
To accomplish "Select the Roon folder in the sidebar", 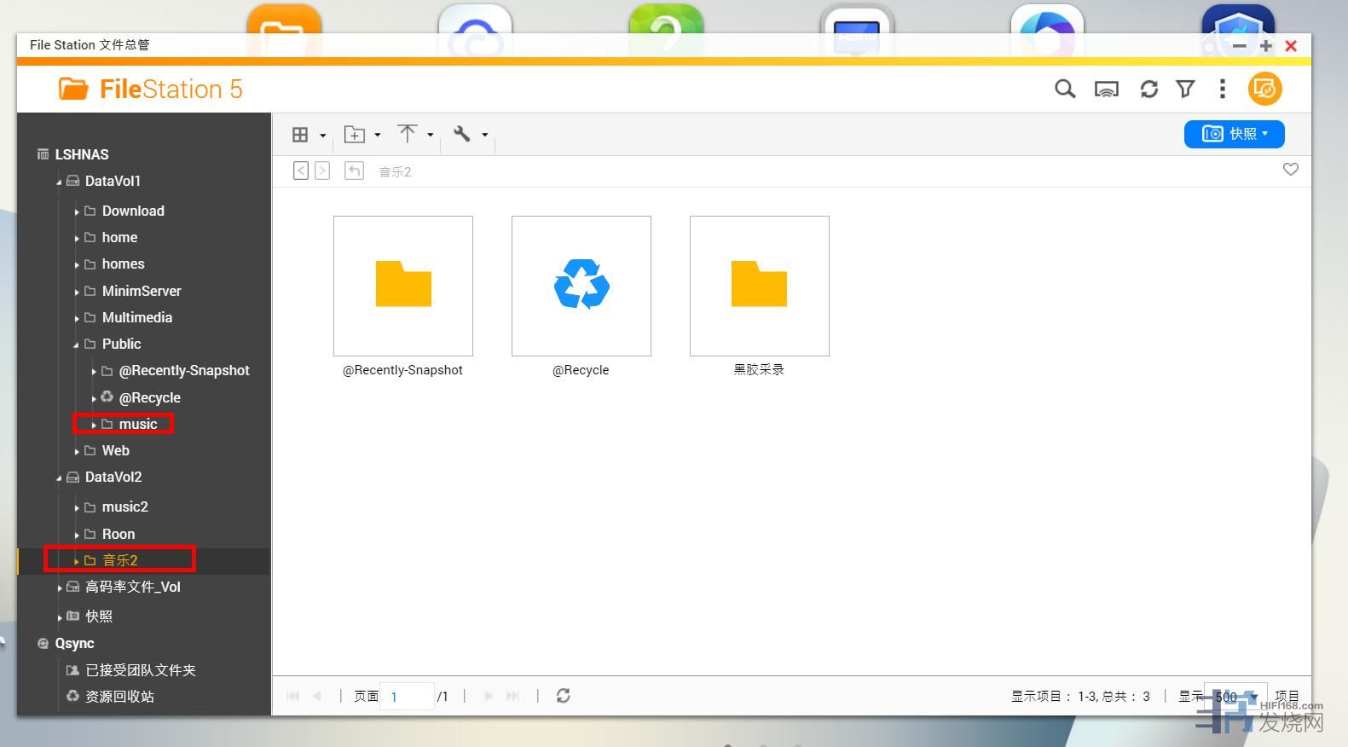I will coord(118,534).
